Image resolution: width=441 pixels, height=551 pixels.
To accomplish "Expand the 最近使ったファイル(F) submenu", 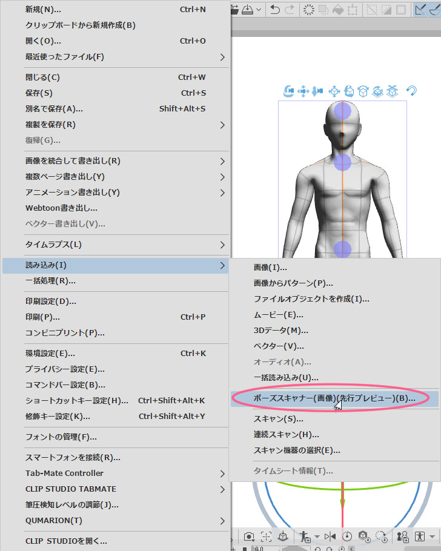I will [115, 56].
